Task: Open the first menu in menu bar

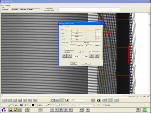Action: [2, 4]
